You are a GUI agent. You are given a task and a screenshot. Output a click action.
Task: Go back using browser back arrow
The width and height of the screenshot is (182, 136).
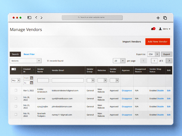click(x=36, y=18)
